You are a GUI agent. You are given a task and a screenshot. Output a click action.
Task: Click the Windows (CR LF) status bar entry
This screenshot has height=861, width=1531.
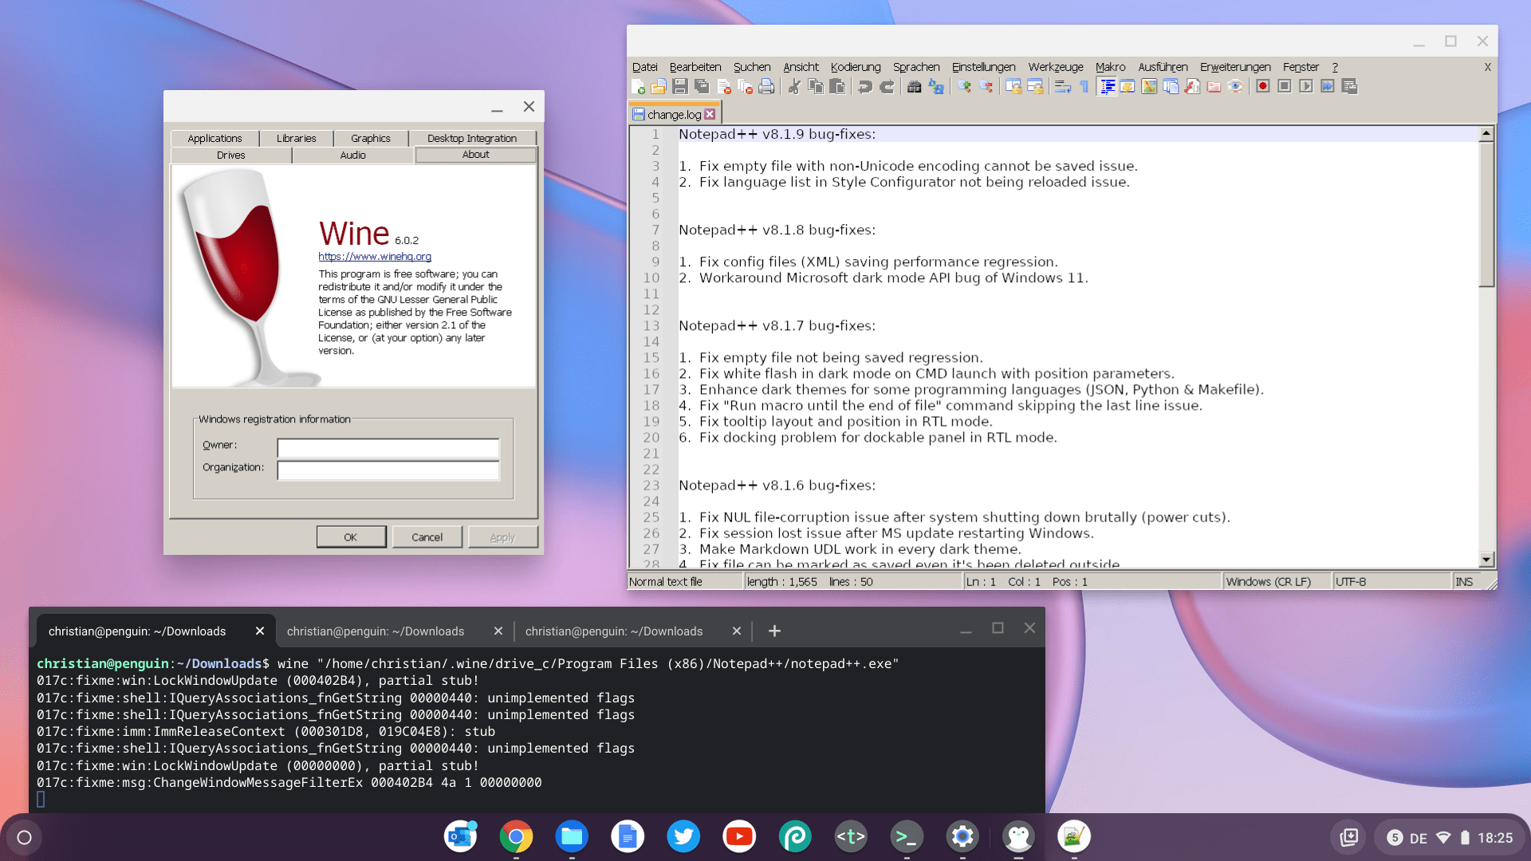(x=1276, y=581)
